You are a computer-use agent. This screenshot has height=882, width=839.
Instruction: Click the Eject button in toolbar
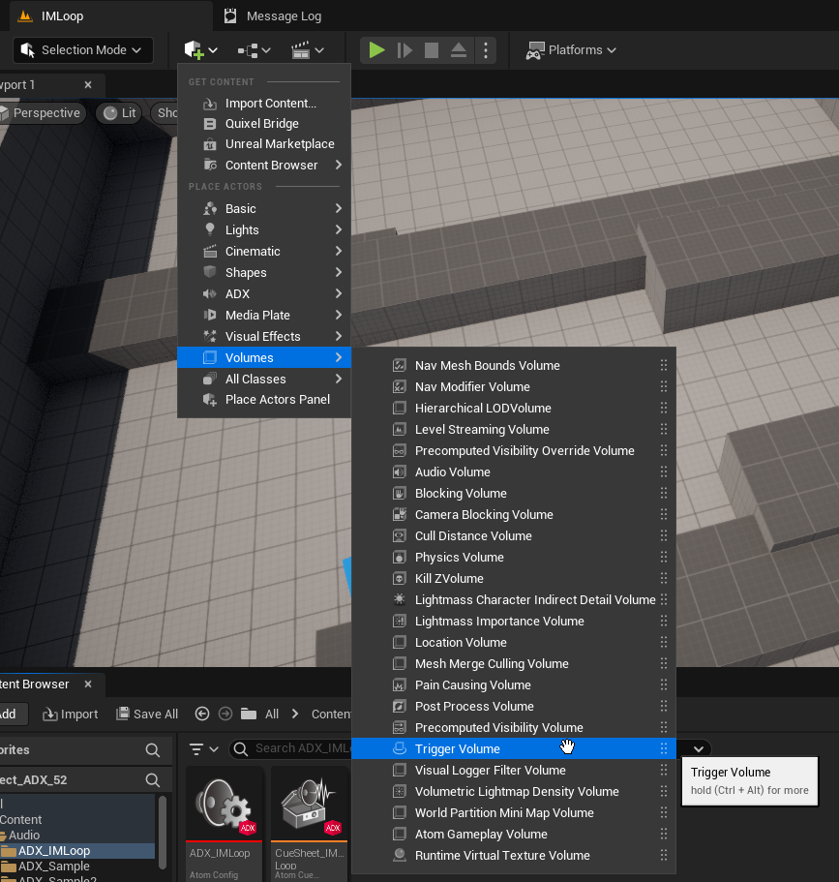point(459,50)
